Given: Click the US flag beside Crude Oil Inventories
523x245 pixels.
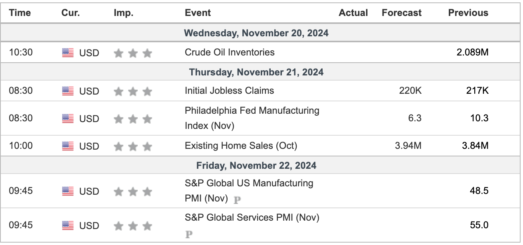Looking at the screenshot, I should pyautogui.click(x=68, y=53).
